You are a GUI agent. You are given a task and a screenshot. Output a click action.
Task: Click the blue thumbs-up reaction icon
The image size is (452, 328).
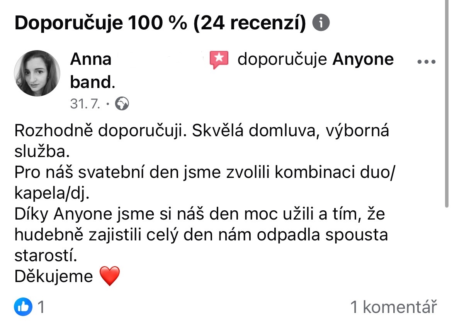tap(23, 307)
